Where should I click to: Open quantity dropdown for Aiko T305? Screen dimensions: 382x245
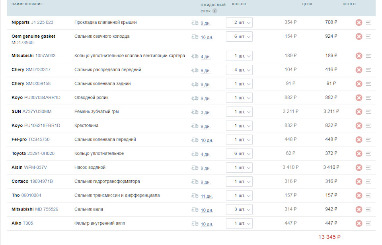point(239,224)
